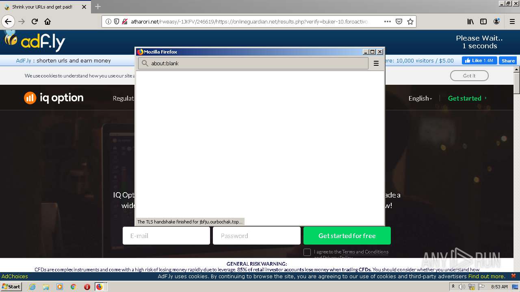Viewport: 520px width, 292px height.
Task: Close the AdF.ly cookies banner
Action: click(x=513, y=276)
